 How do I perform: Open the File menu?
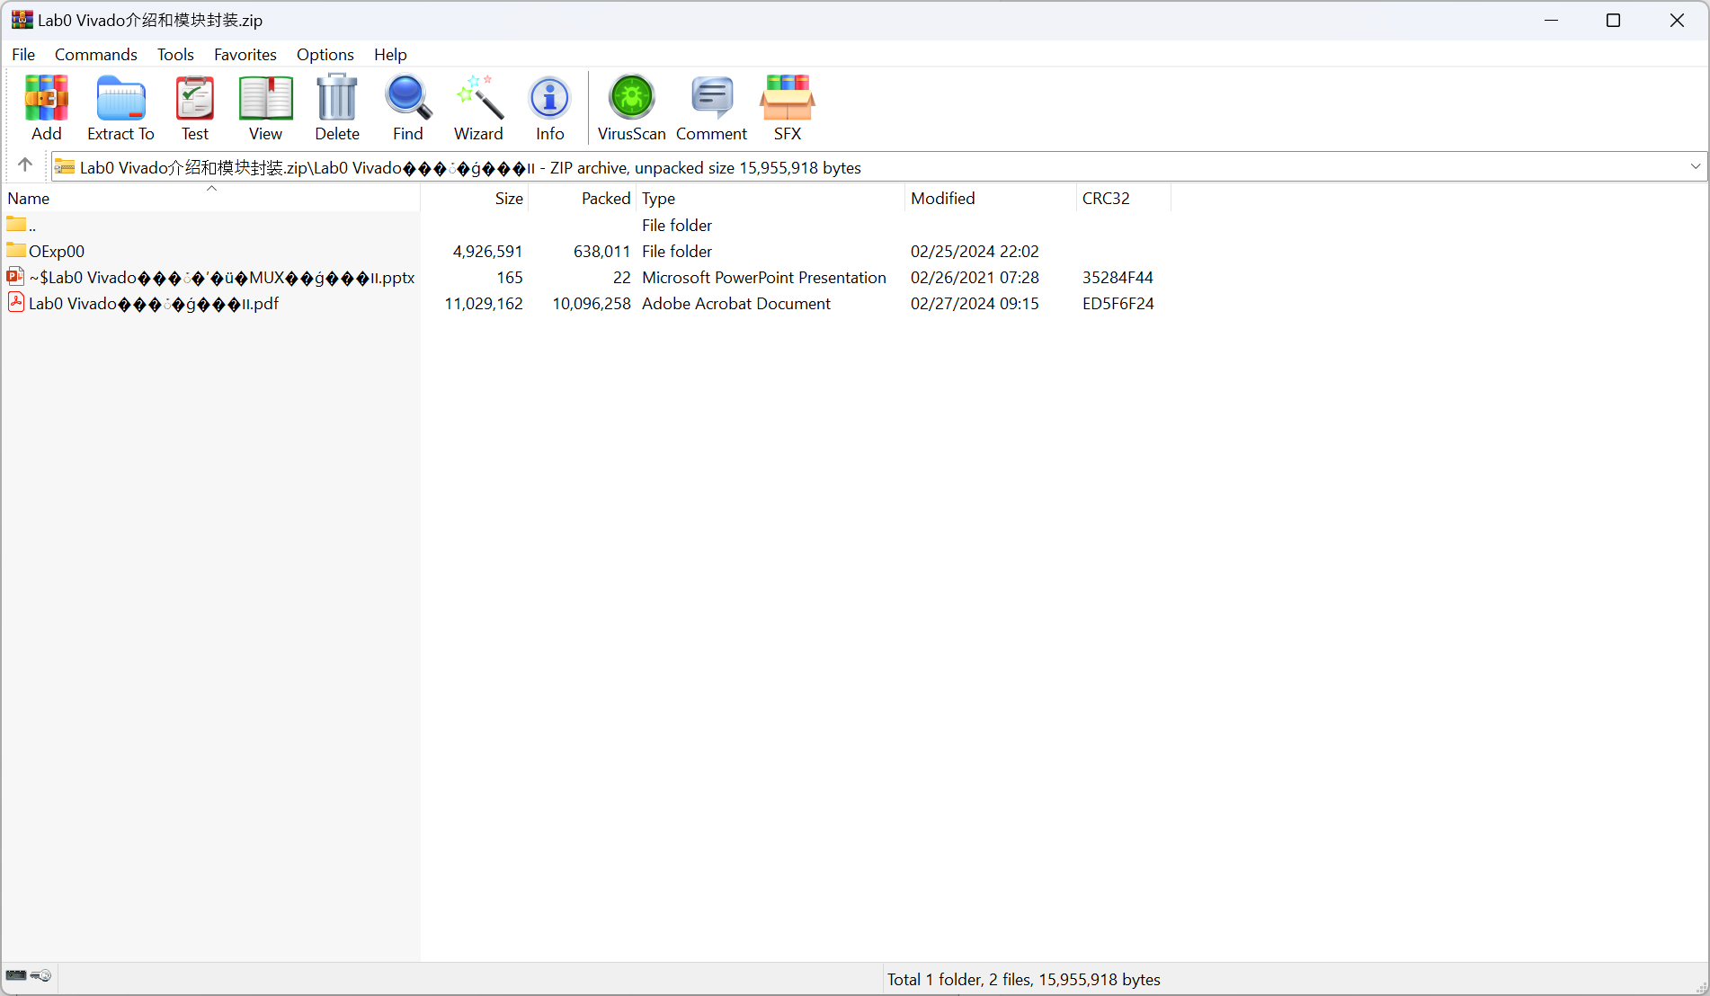[x=23, y=55]
